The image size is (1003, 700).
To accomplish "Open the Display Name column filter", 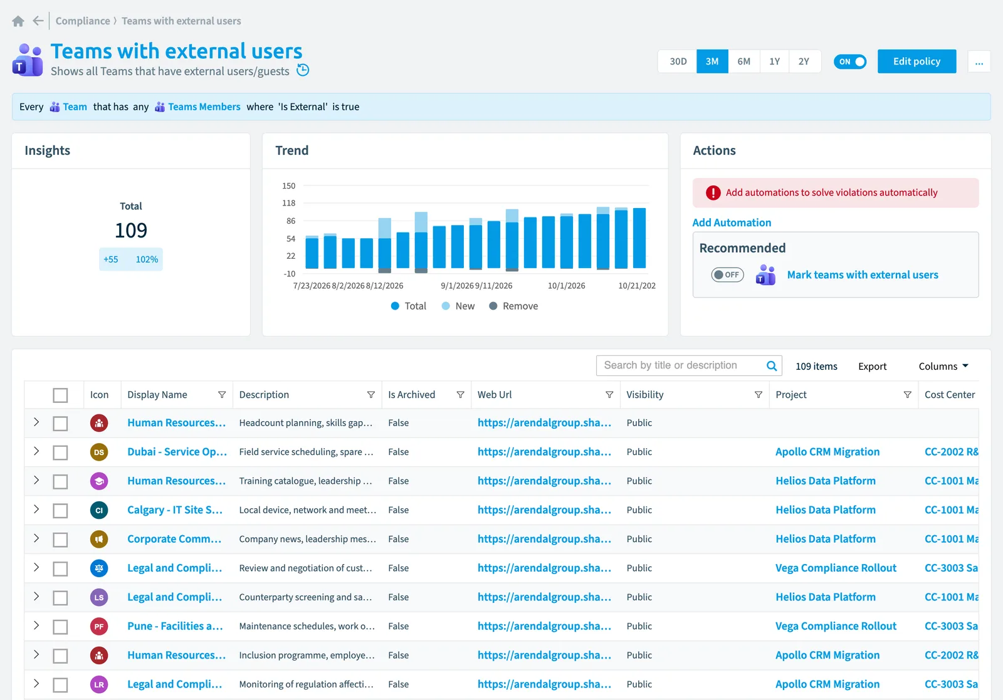I will tap(222, 395).
